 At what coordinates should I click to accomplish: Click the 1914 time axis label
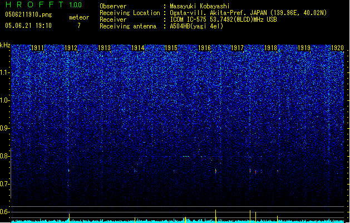138,48
